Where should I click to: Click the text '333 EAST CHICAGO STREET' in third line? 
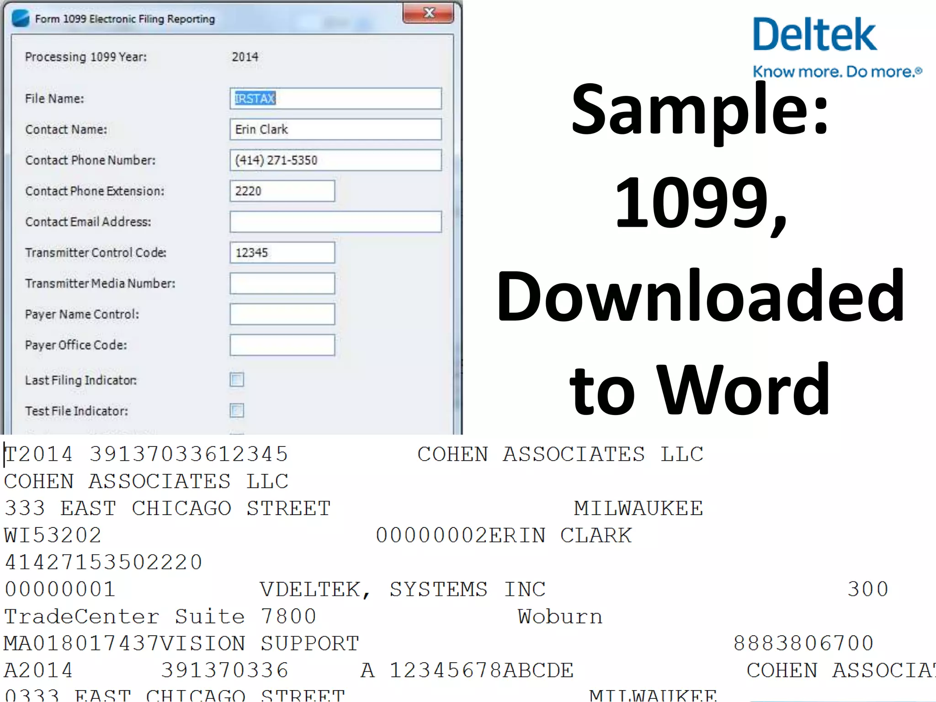pos(167,508)
